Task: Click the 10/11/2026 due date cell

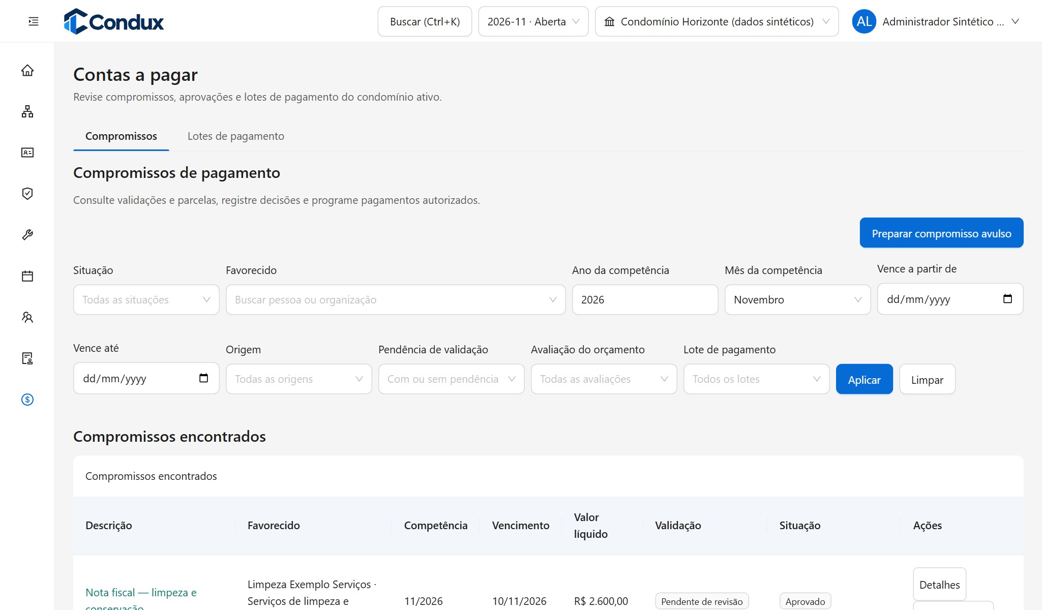Action: pyautogui.click(x=519, y=601)
